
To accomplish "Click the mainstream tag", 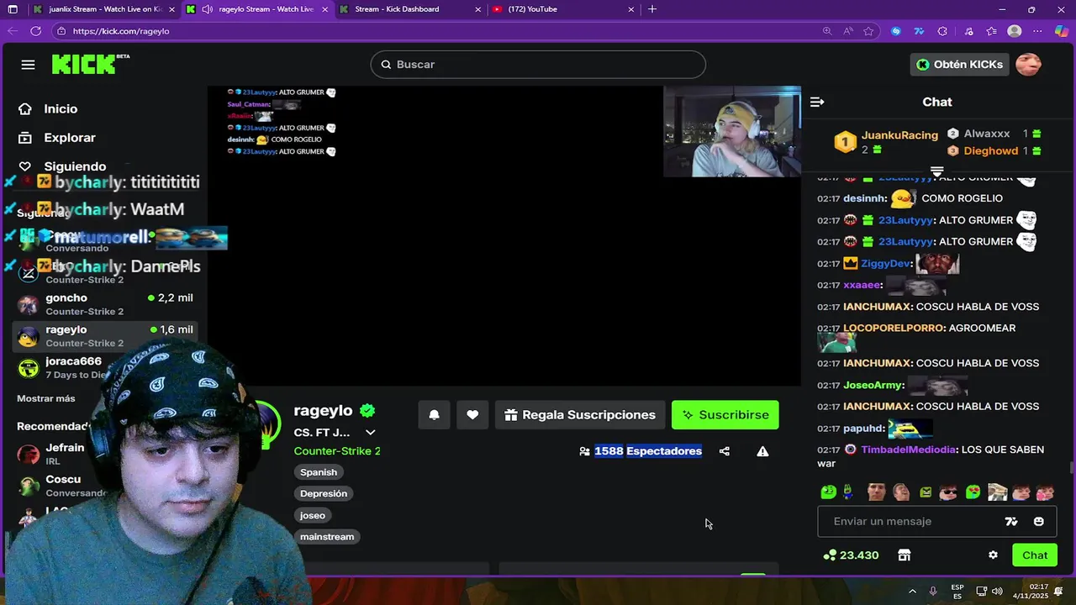I will click(327, 537).
